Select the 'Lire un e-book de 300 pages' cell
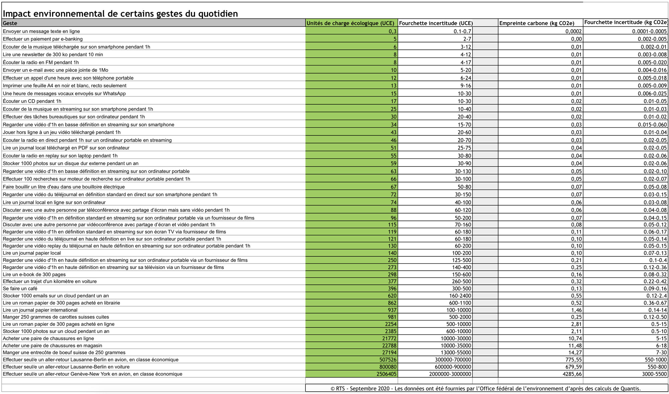This screenshot has width=669, height=394. pyautogui.click(x=34, y=274)
